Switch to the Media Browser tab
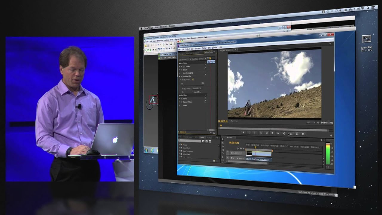Screen dimensions: 382x215 click(x=188, y=137)
